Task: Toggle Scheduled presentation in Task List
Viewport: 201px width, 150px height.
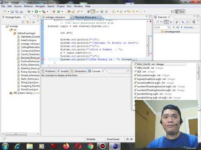Action: pyautogui.click(x=170, y=22)
